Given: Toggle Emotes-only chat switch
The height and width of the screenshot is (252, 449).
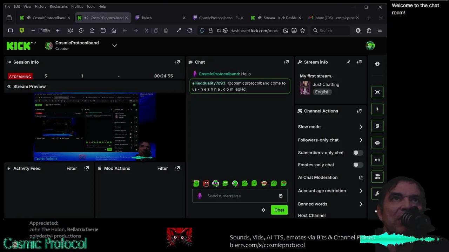Looking at the screenshot, I should [357, 165].
